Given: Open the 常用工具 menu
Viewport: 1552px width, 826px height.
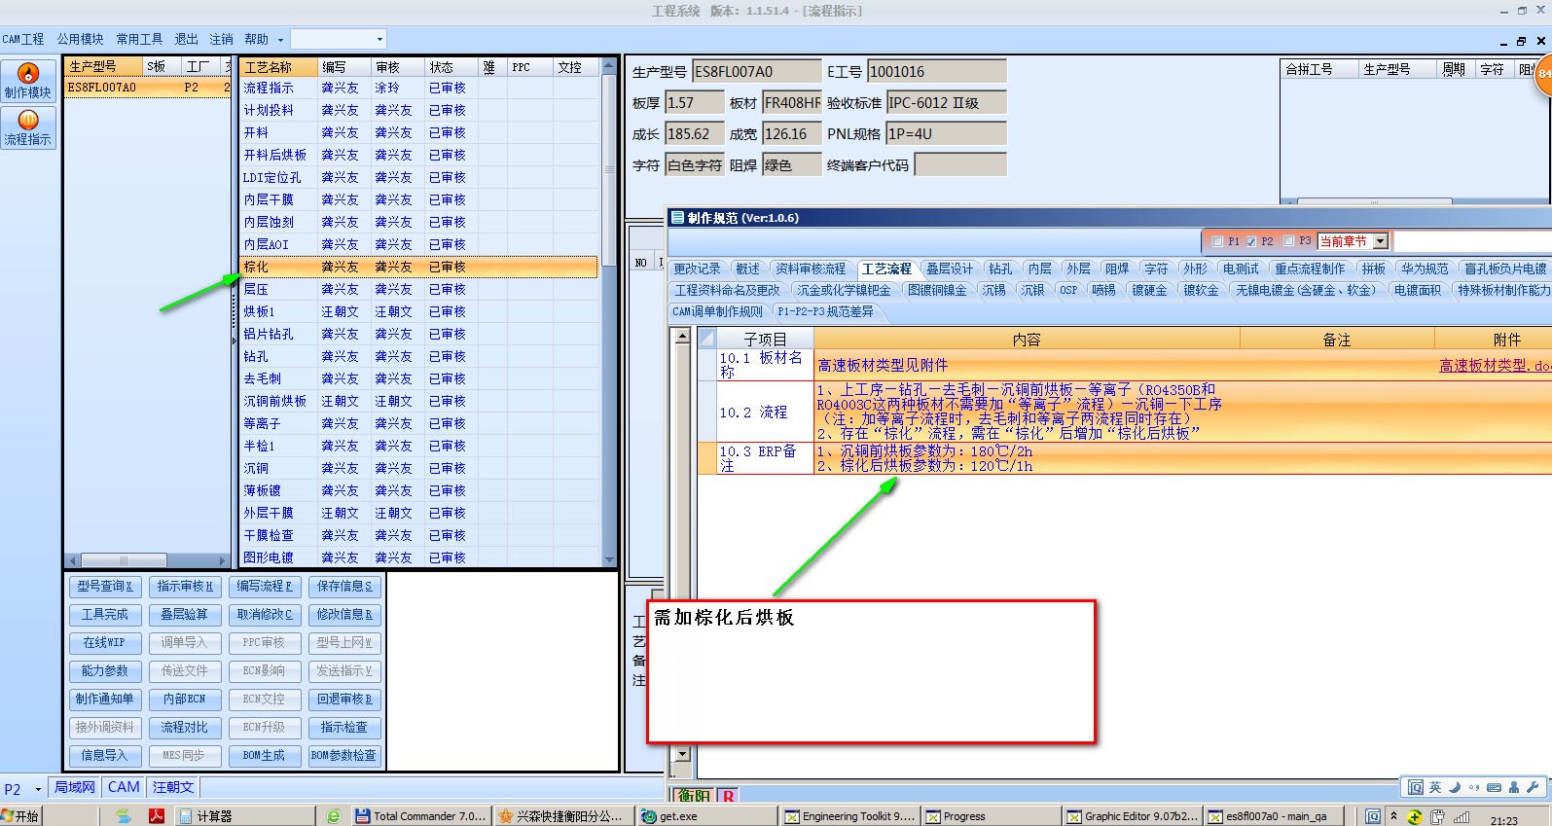Looking at the screenshot, I should click(x=139, y=39).
